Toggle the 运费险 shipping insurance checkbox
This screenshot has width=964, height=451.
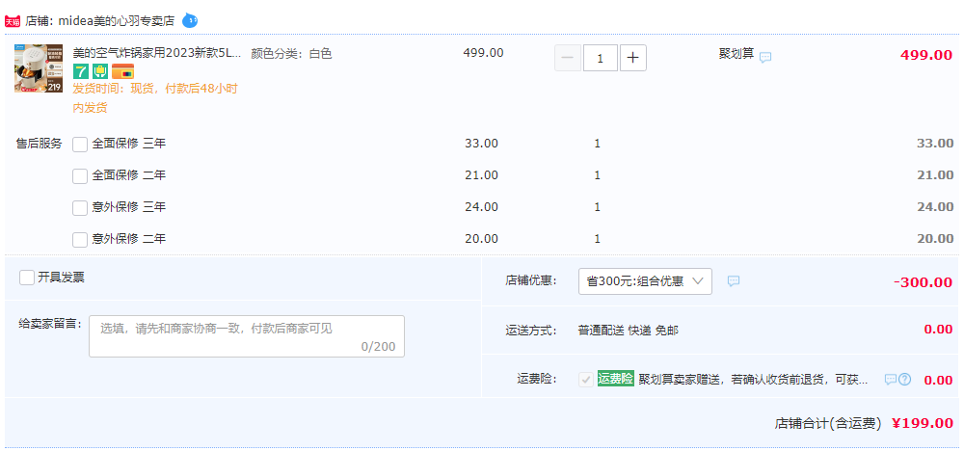tap(586, 380)
